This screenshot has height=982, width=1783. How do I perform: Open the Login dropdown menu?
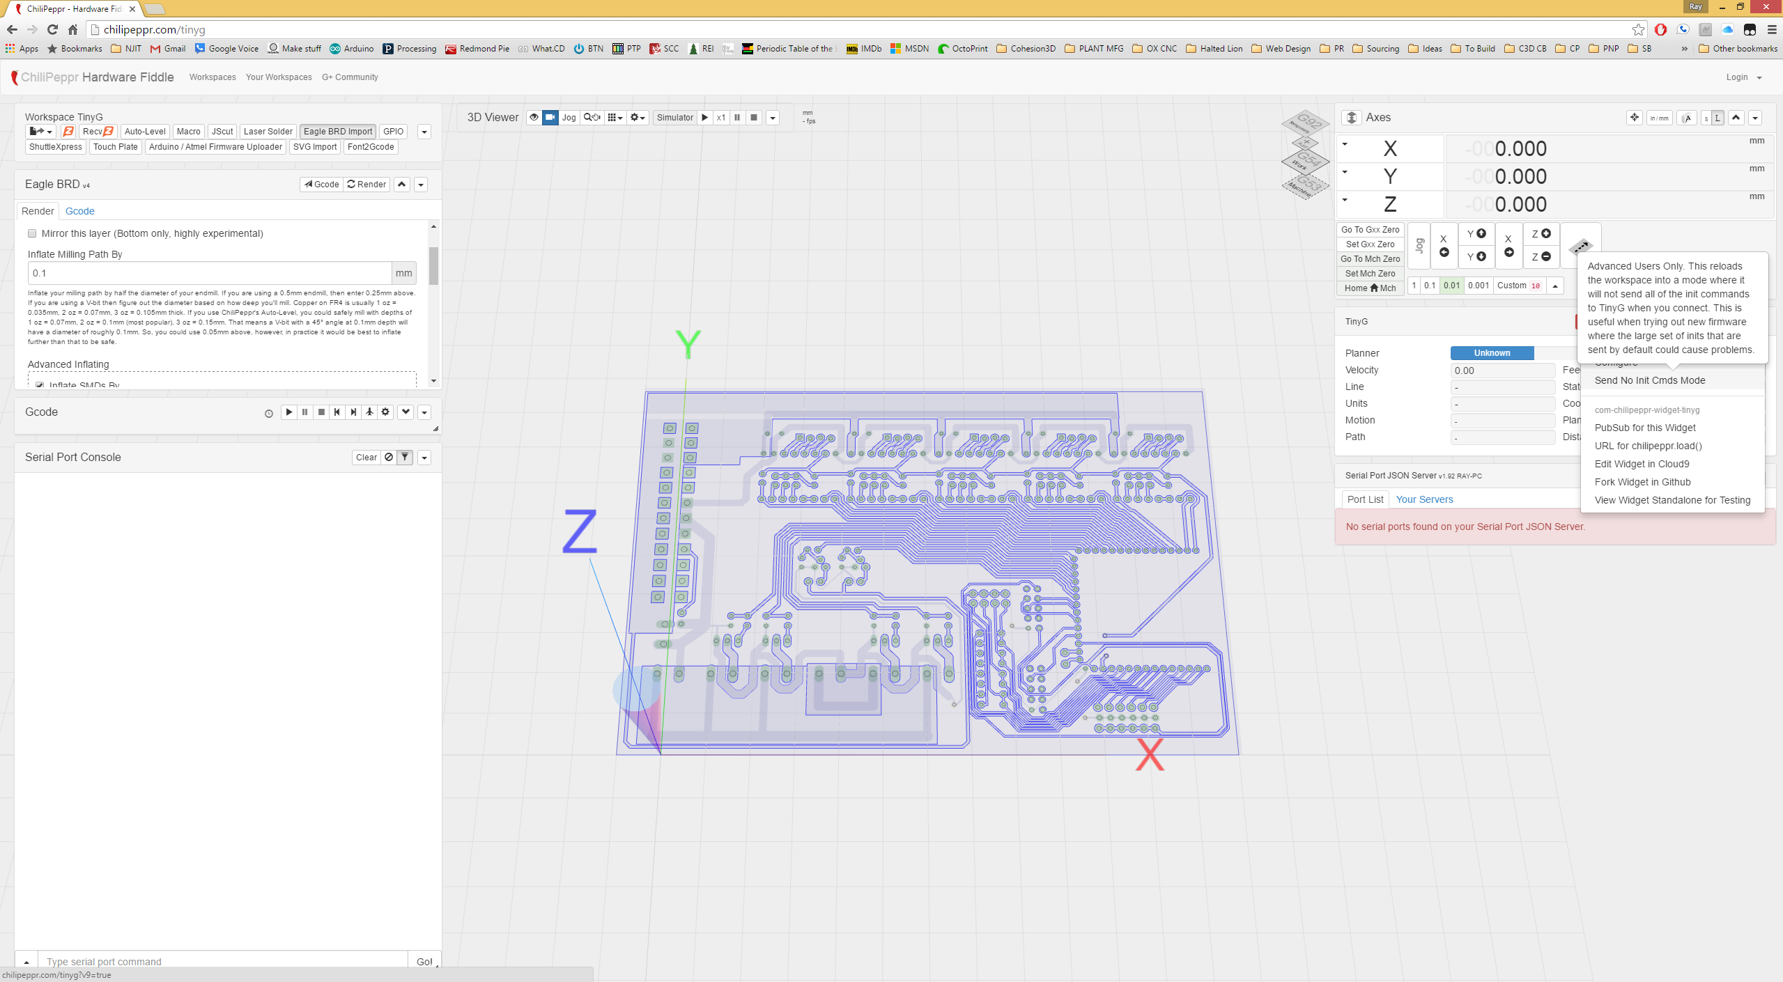1743,77
